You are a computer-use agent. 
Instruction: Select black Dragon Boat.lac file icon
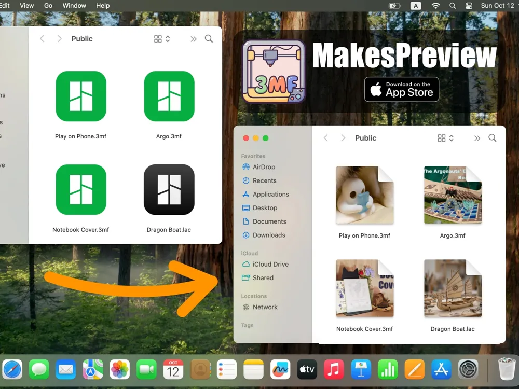[169, 189]
